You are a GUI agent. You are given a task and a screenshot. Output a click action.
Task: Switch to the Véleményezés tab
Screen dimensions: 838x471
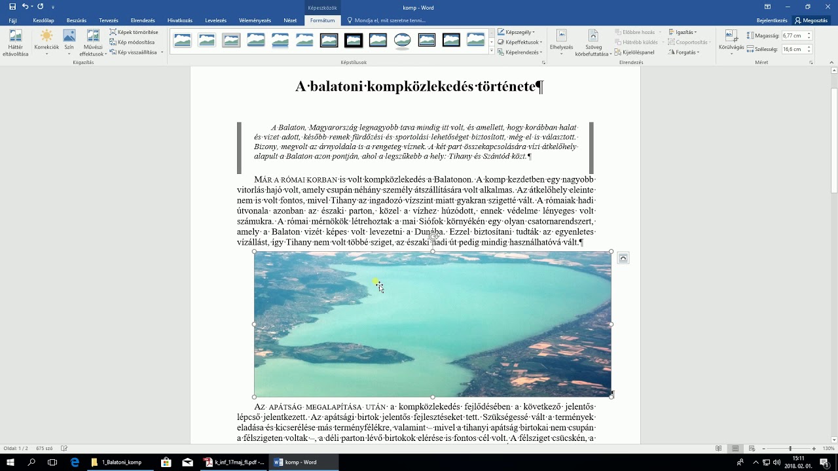(255, 20)
